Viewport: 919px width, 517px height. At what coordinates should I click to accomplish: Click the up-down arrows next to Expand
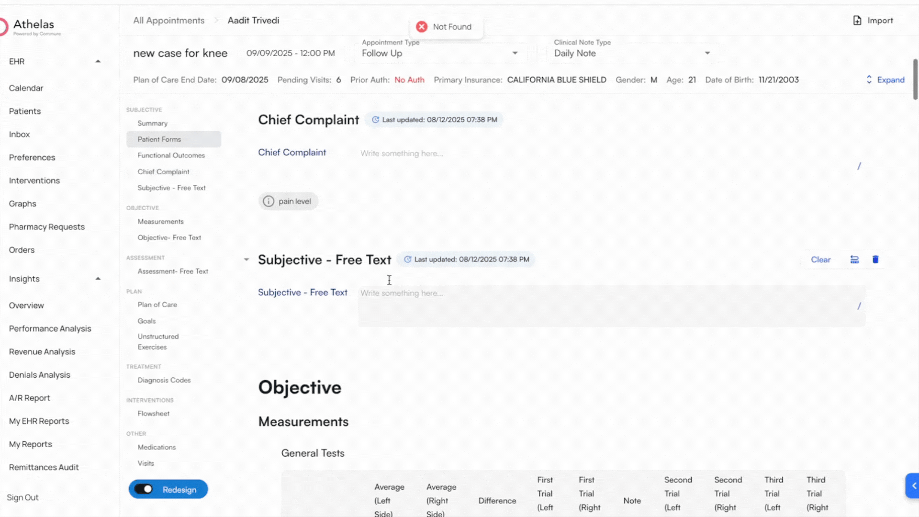pyautogui.click(x=869, y=79)
